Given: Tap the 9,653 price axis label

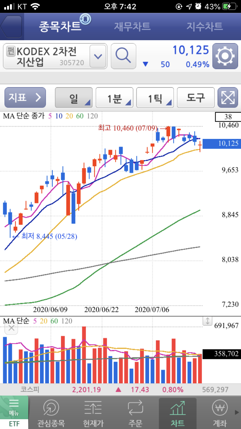Looking at the screenshot, I should [x=230, y=170].
